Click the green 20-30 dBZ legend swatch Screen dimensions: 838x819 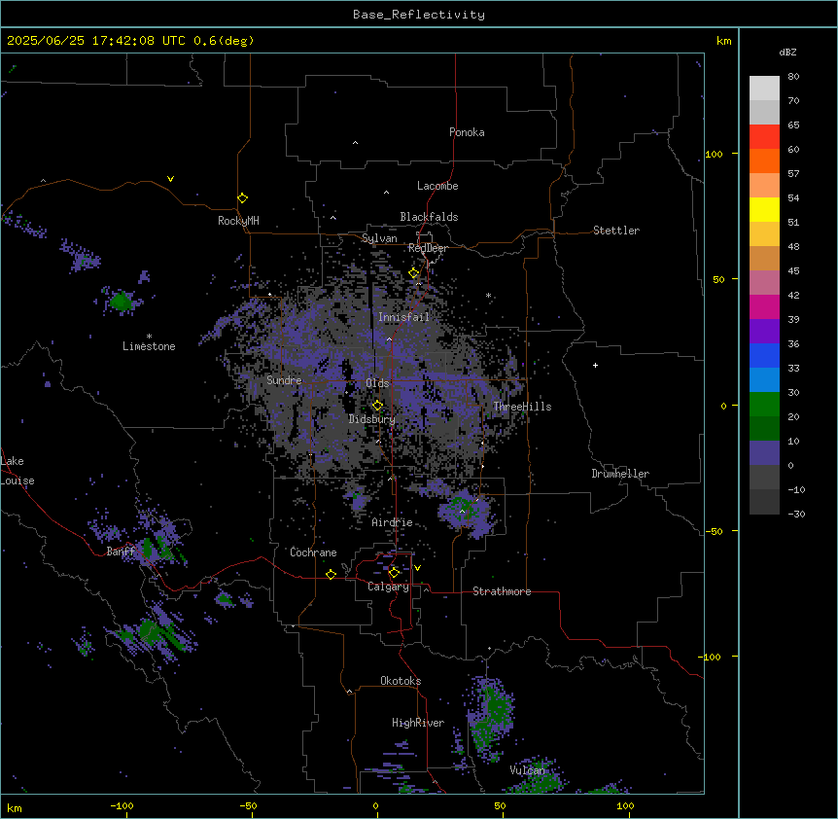pyautogui.click(x=764, y=405)
